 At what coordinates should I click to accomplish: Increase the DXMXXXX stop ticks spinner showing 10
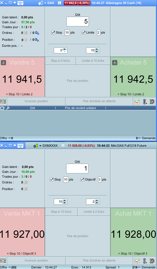click(65, 201)
